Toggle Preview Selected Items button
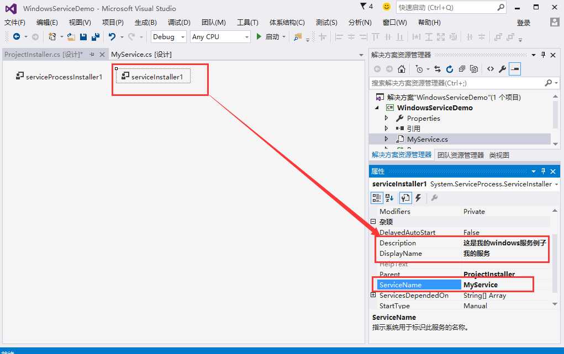The image size is (564, 354). click(515, 69)
